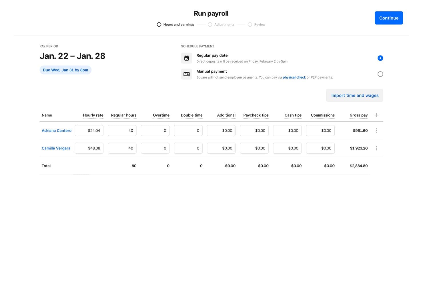Image resolution: width=423 pixels, height=282 pixels.
Task: Edit Camille Vergara's paycheck tips field
Action: (x=254, y=148)
